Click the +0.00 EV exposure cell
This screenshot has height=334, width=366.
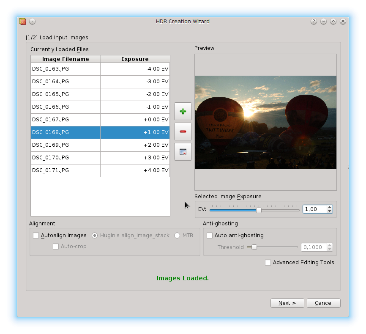[135, 120]
